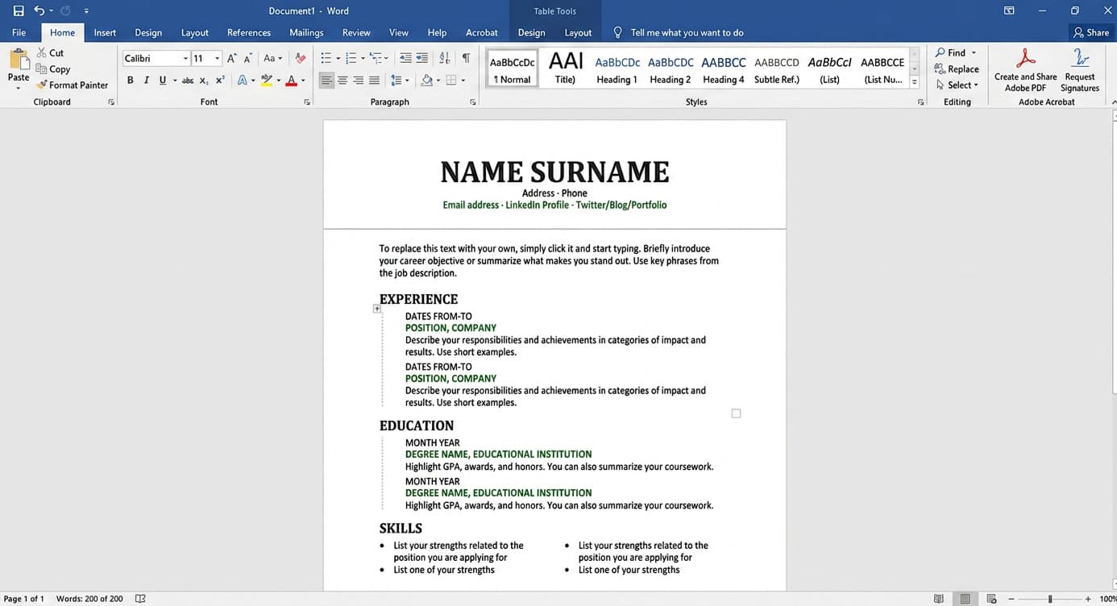Expand the Styles gallery with the More arrow

coord(914,81)
